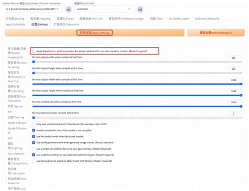Refresh the SD VAE list

point(140,9)
